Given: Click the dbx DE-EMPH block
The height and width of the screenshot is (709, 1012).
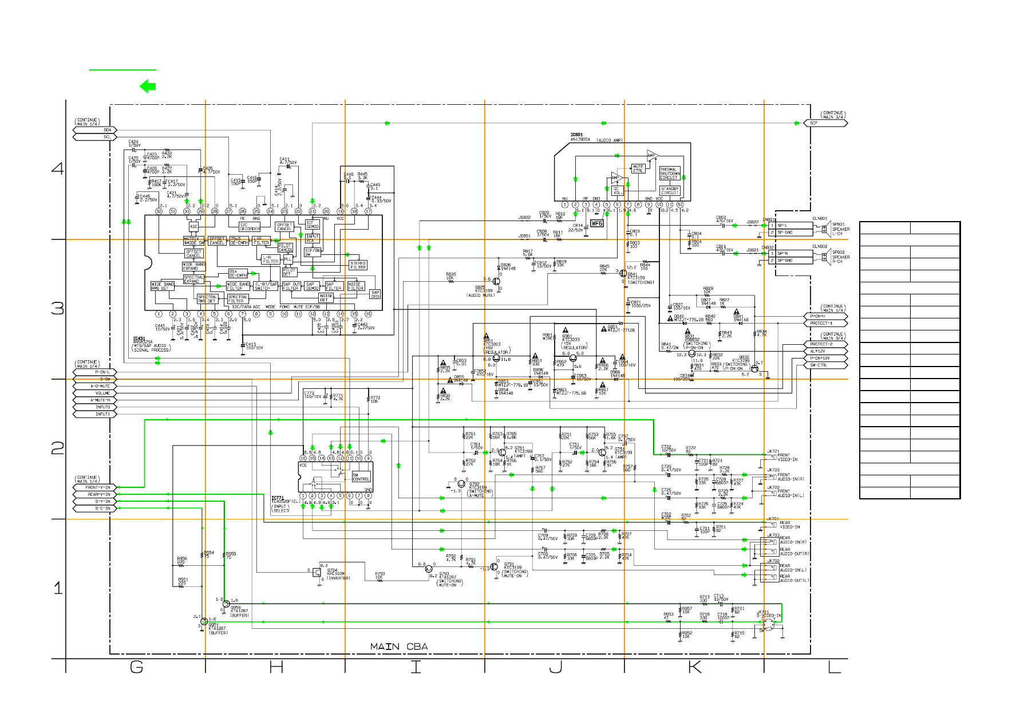Looking at the screenshot, I should coord(238,274).
